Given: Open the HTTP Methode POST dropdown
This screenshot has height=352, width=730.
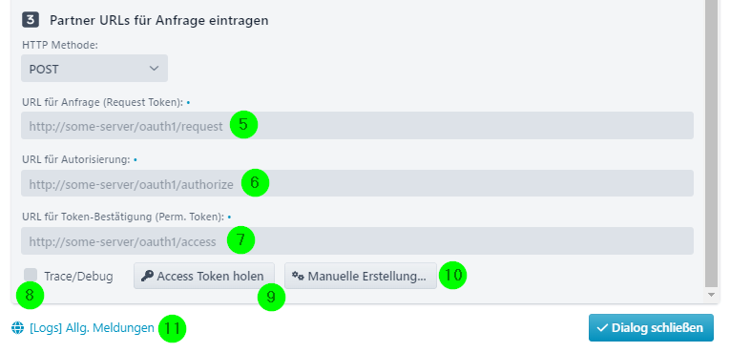Looking at the screenshot, I should click(94, 69).
